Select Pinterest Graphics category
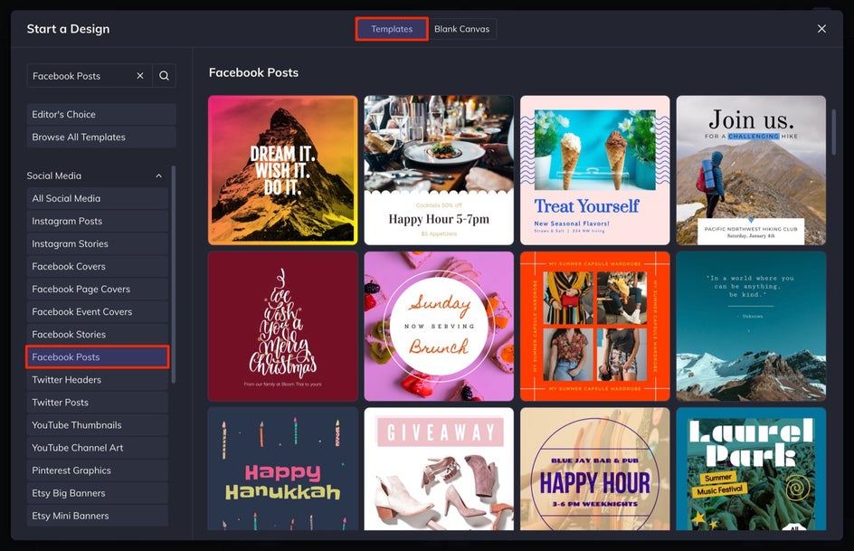 [98, 470]
